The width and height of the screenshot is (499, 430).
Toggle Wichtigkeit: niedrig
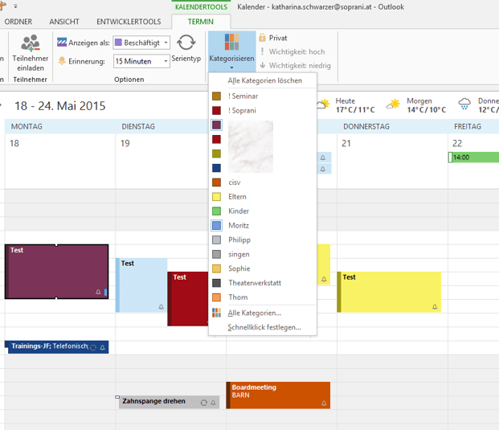tap(296, 65)
